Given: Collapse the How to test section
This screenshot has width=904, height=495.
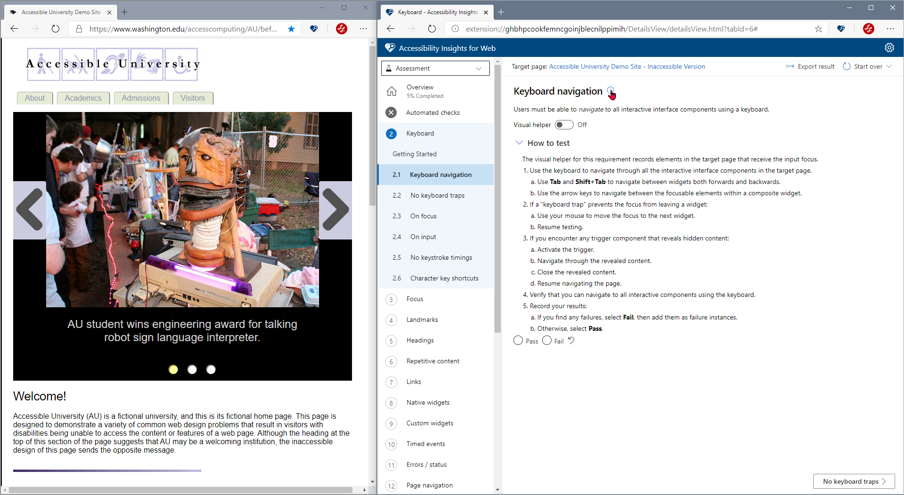Looking at the screenshot, I should coord(519,143).
